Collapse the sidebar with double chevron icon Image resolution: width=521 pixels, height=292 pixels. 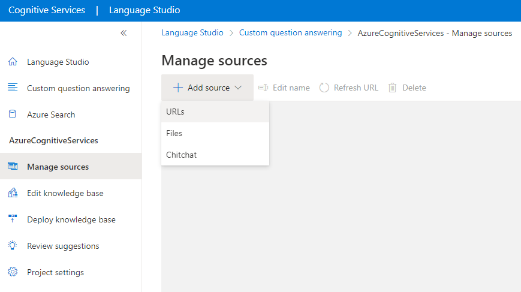(124, 33)
